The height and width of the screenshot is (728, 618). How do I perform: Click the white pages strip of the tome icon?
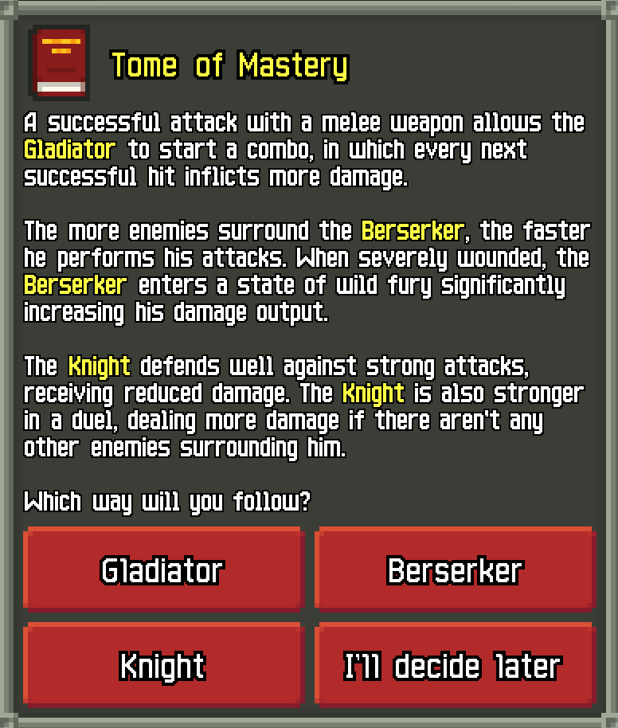(61, 88)
